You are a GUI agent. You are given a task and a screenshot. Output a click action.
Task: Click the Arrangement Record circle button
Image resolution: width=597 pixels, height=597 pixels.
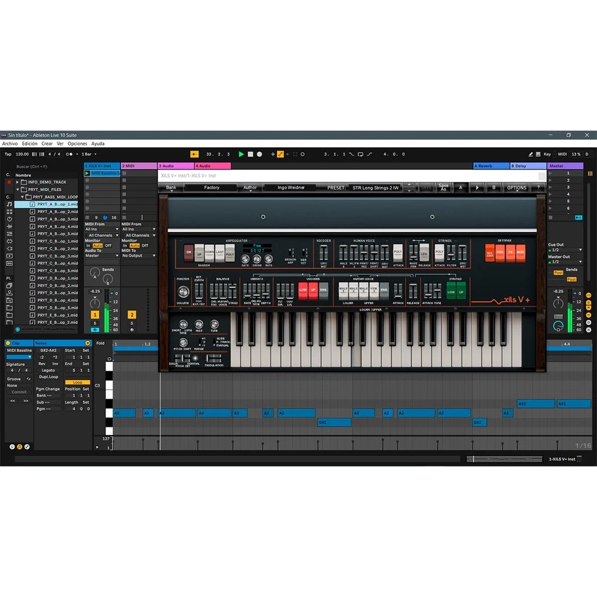(x=259, y=154)
